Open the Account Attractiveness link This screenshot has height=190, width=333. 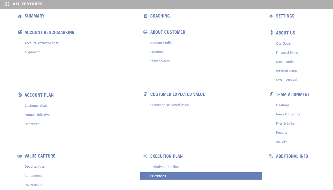point(42,43)
